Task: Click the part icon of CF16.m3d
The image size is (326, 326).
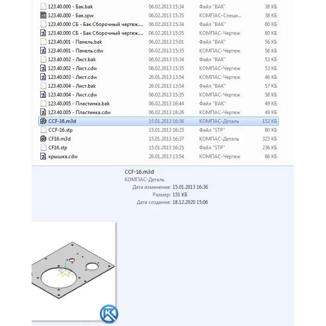Action: [x=43, y=139]
